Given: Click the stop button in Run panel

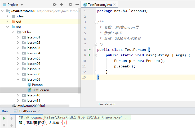Looking at the screenshot, I should coord(4,125).
